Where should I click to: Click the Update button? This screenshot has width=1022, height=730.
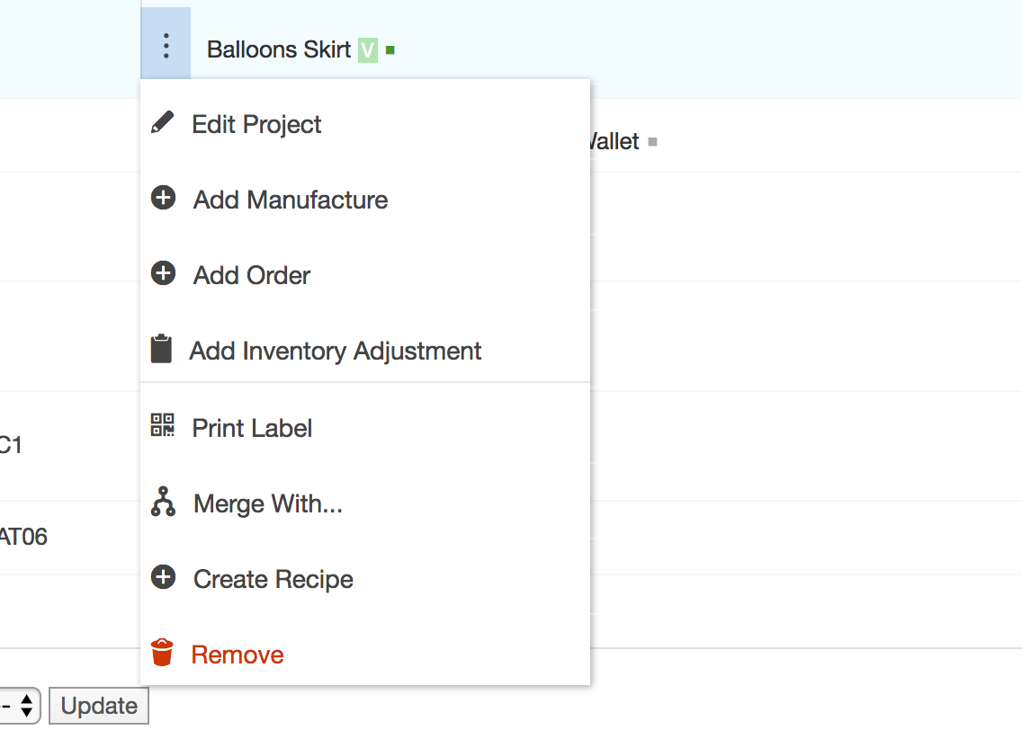99,706
